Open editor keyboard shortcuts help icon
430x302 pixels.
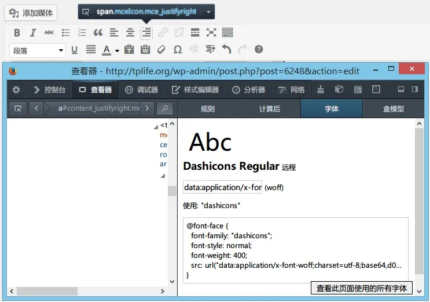pos(259,50)
